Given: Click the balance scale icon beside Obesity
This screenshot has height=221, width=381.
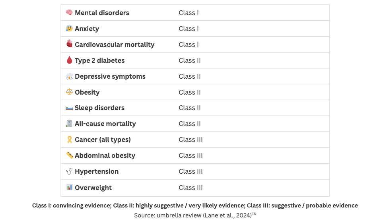Looking at the screenshot, I should (69, 91).
